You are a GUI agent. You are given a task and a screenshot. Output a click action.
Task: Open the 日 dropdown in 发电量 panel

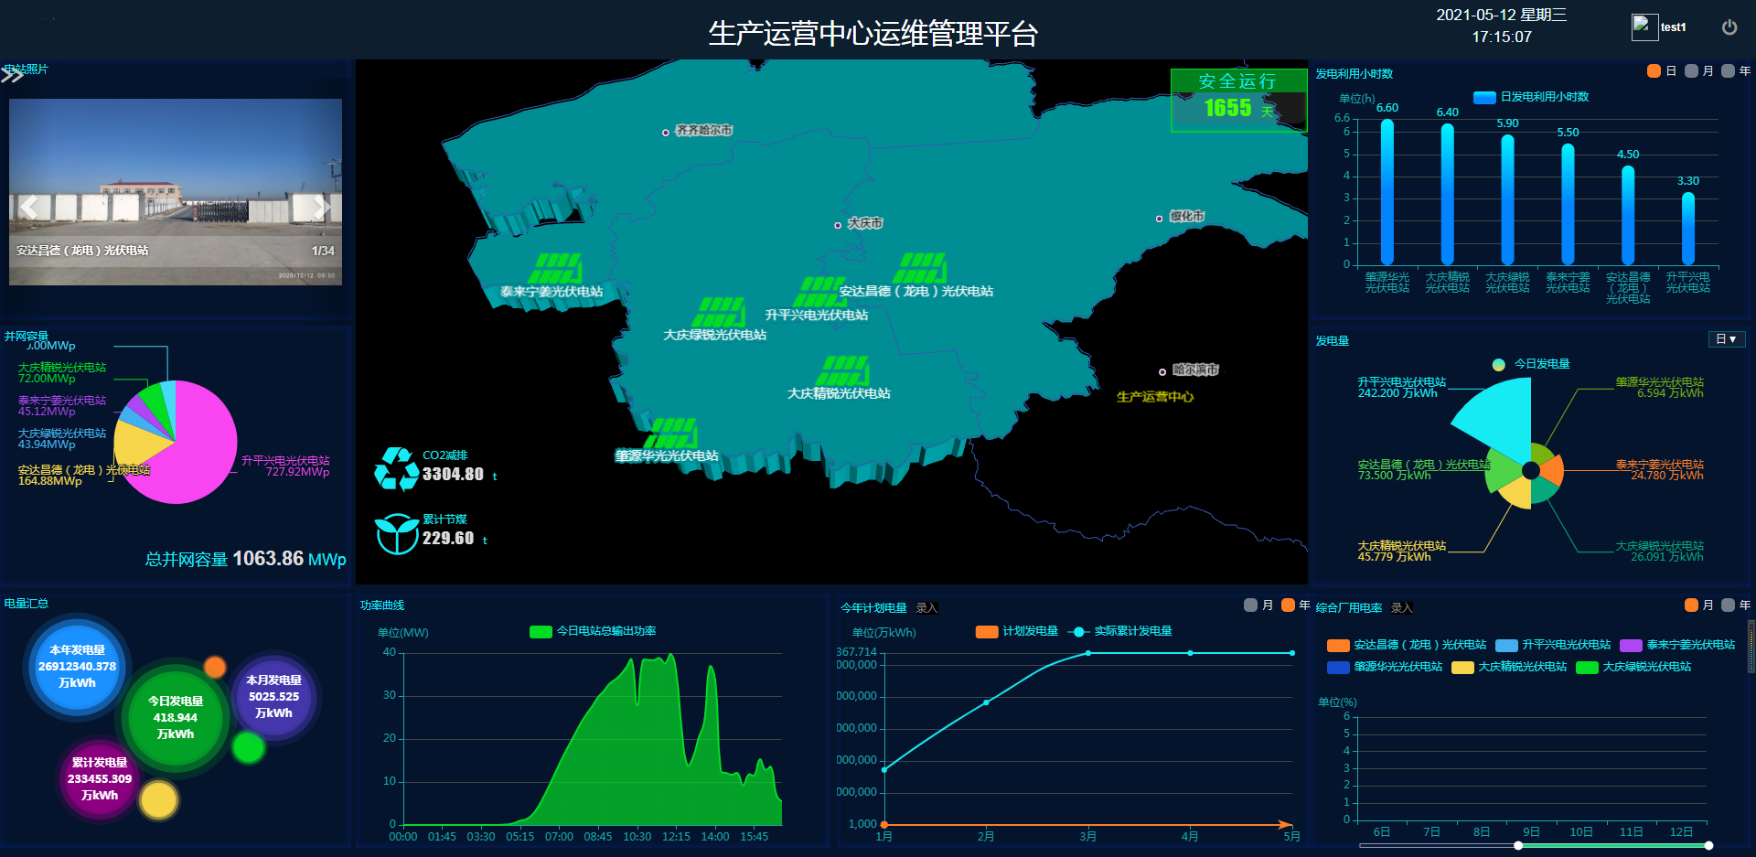click(x=1726, y=339)
